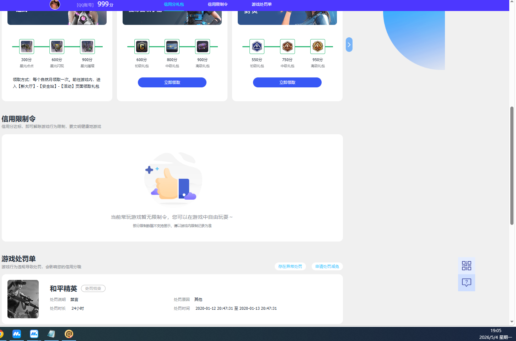
Task: Select the 750分 中级礼包 badge icon
Action: pyautogui.click(x=287, y=47)
